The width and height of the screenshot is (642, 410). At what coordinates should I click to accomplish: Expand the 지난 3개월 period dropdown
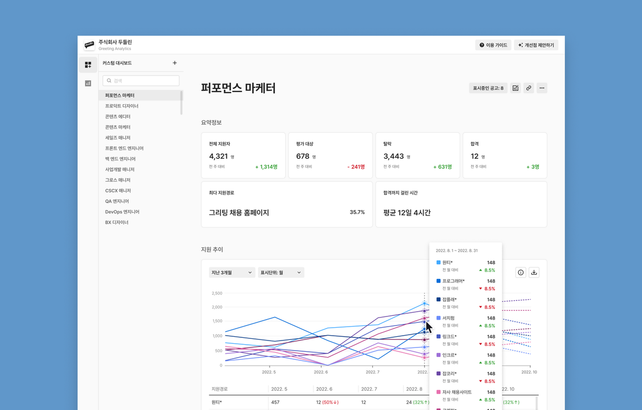click(232, 273)
